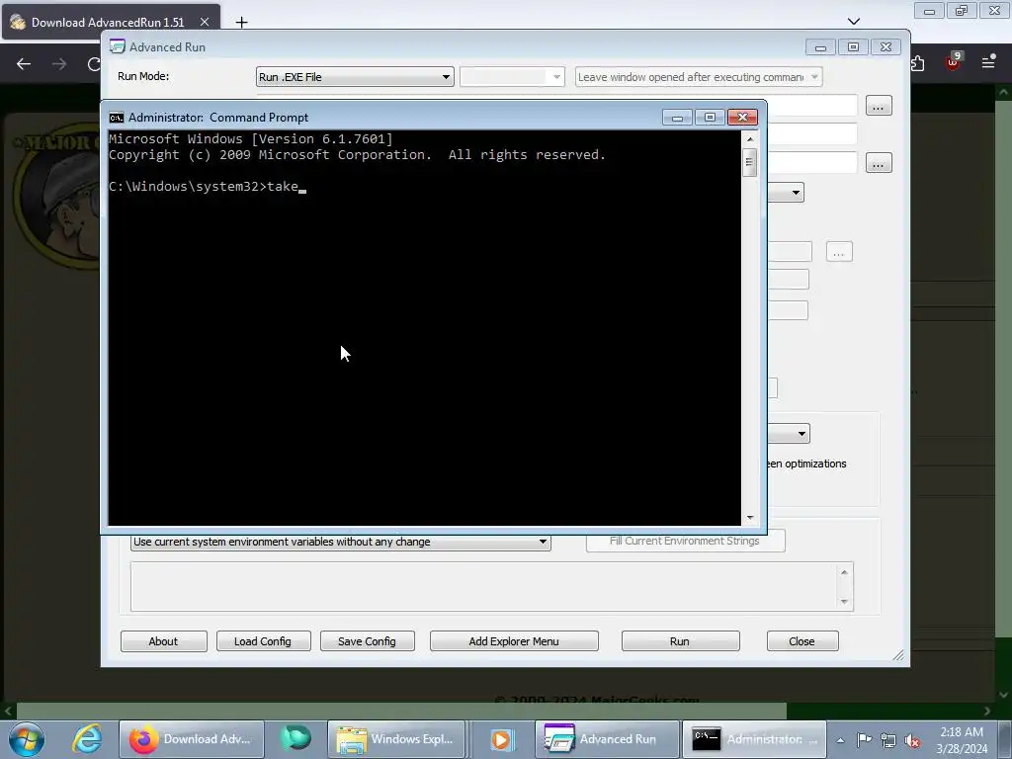The height and width of the screenshot is (759, 1012).
Task: Close the Download AdvancedRun 1.51 tab
Action: tap(204, 22)
